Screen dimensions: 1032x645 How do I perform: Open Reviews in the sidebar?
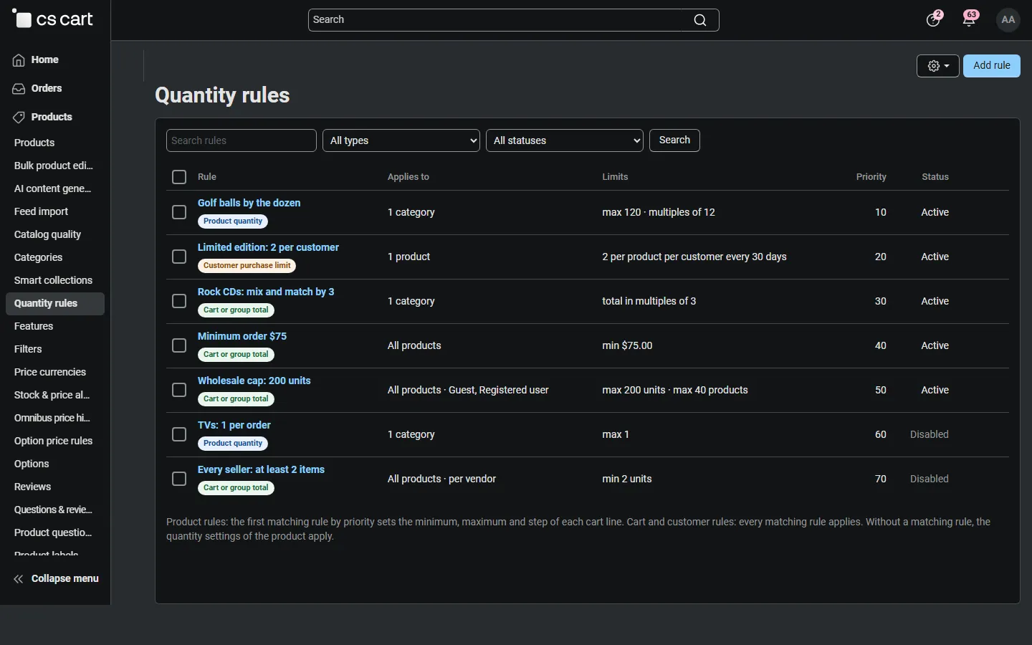[x=32, y=487]
